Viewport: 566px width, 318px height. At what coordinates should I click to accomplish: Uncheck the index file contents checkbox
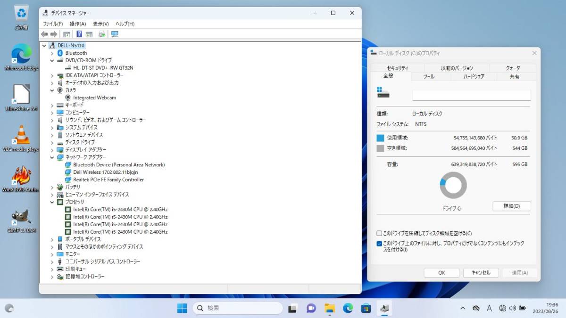click(x=379, y=244)
